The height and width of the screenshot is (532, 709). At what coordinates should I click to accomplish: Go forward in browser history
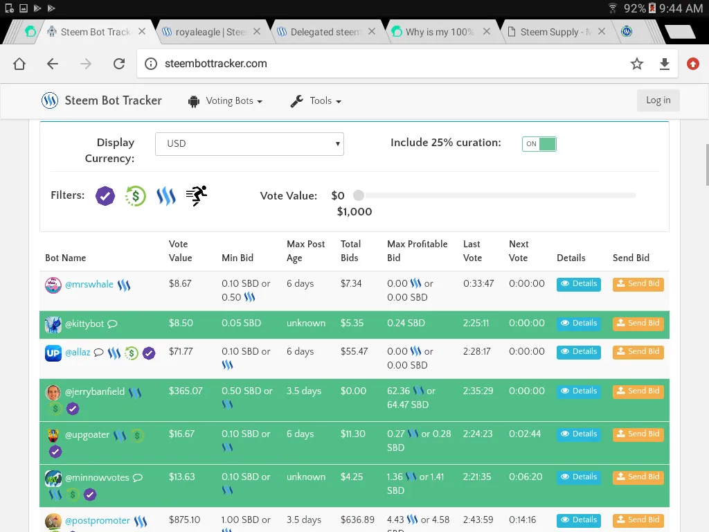[x=85, y=64]
